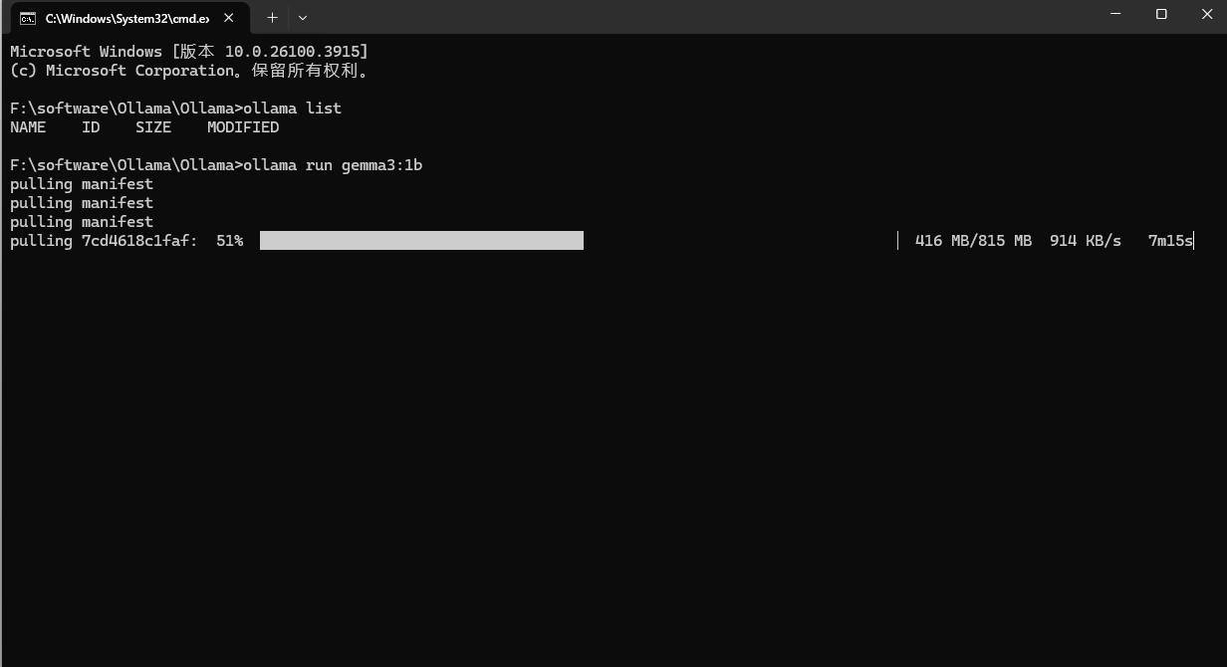Click the Windows version number line
This screenshot has height=667, width=1227.
(x=189, y=52)
